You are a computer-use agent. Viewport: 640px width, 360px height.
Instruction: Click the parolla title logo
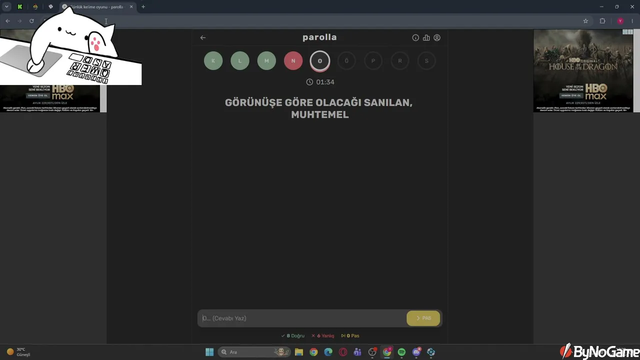click(x=319, y=37)
